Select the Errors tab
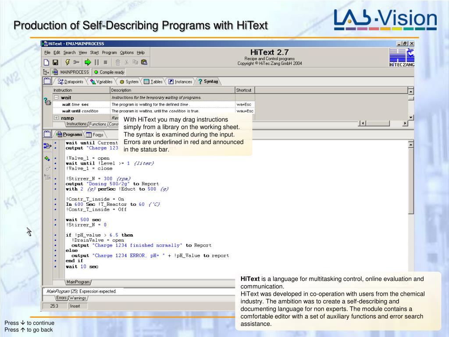449x337 pixels. [61, 298]
